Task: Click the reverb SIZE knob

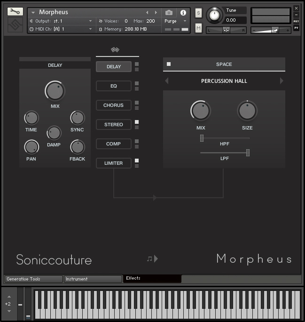Action: pyautogui.click(x=247, y=111)
